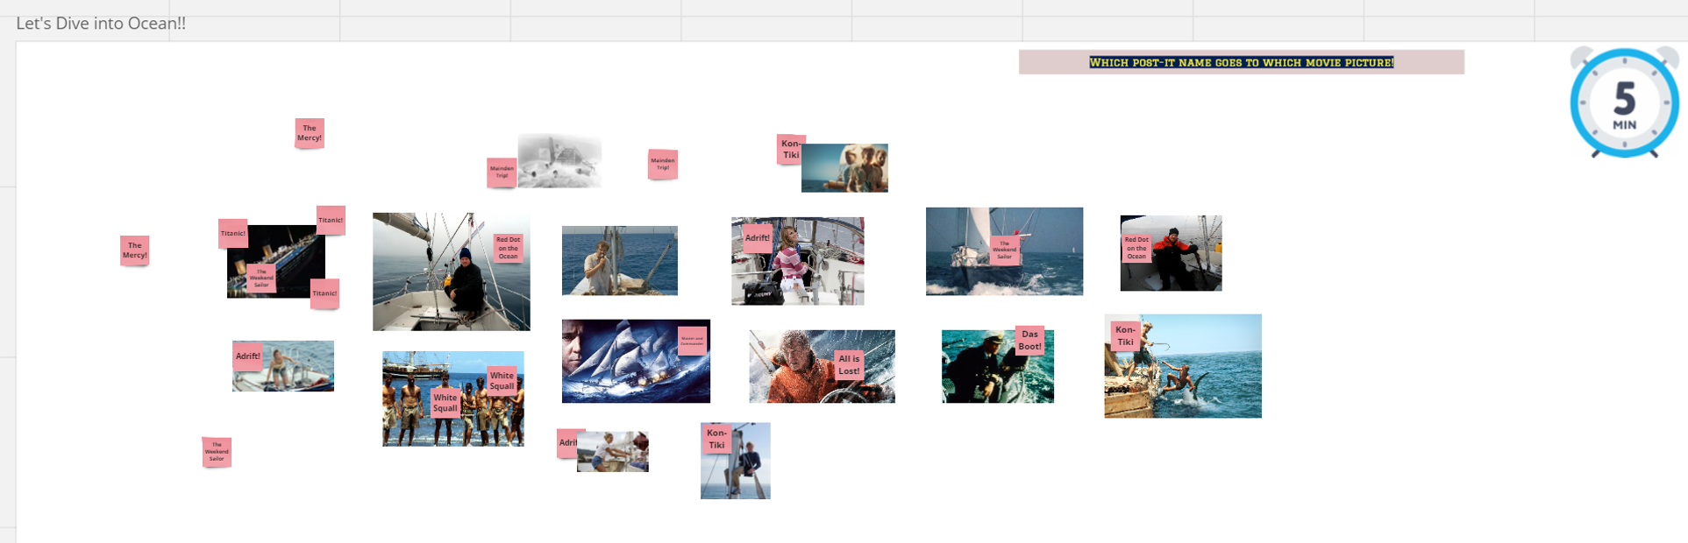
Task: Pick the "Master and Commander" sticky note
Action: pyautogui.click(x=692, y=341)
